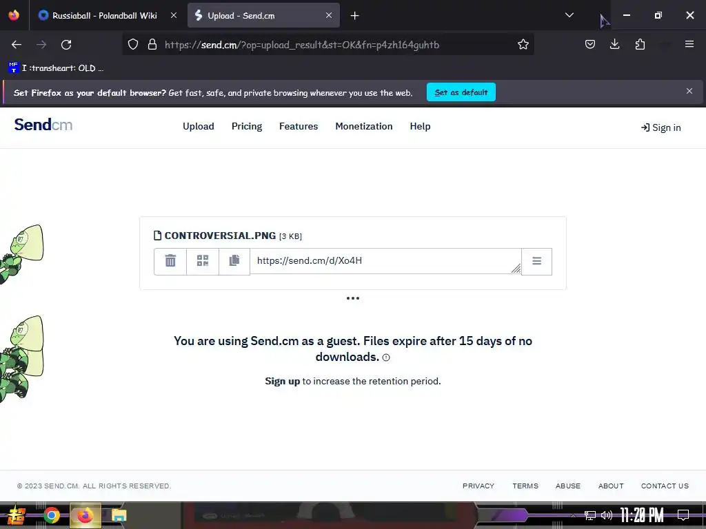
Task: Select the send.cm/d/Xo4H link field
Action: 385,261
